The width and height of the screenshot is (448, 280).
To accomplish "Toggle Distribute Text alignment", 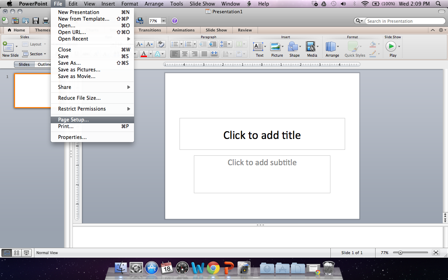I will [214, 54].
